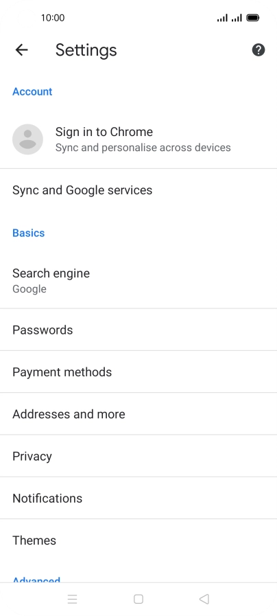277x616 pixels.
Task: Open the Passwords settings
Action: [138, 330]
